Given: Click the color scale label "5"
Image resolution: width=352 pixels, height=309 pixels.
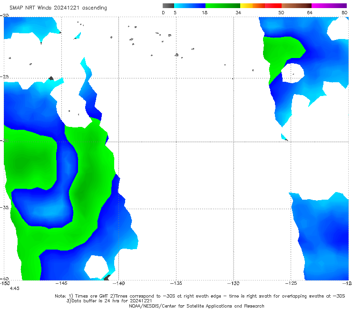Looking at the screenshot, I should coord(175,12).
